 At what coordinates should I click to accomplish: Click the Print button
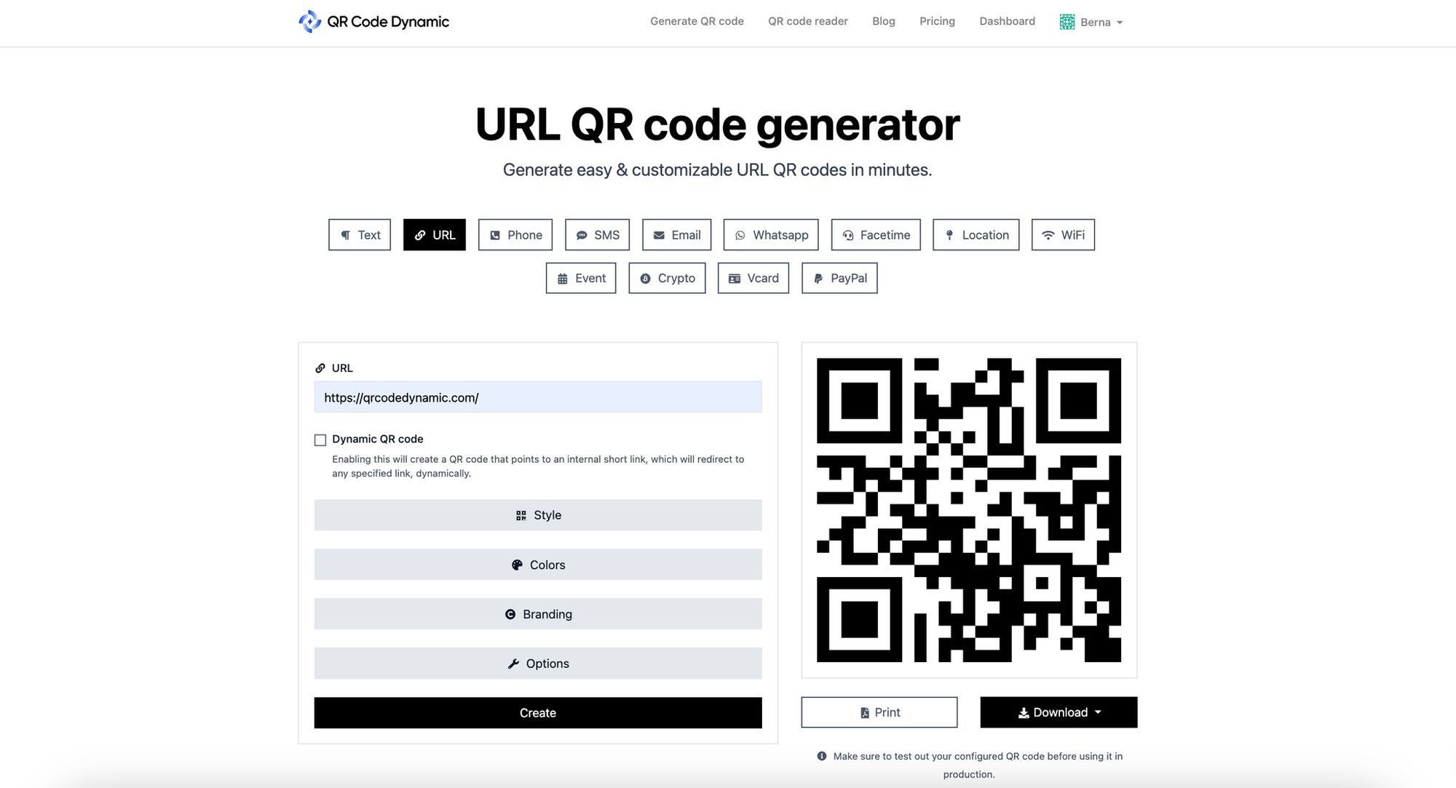(879, 712)
